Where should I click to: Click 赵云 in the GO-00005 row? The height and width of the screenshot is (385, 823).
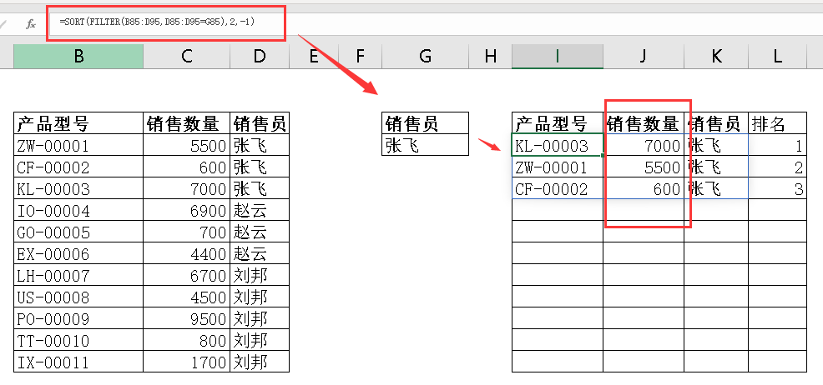pyautogui.click(x=260, y=232)
